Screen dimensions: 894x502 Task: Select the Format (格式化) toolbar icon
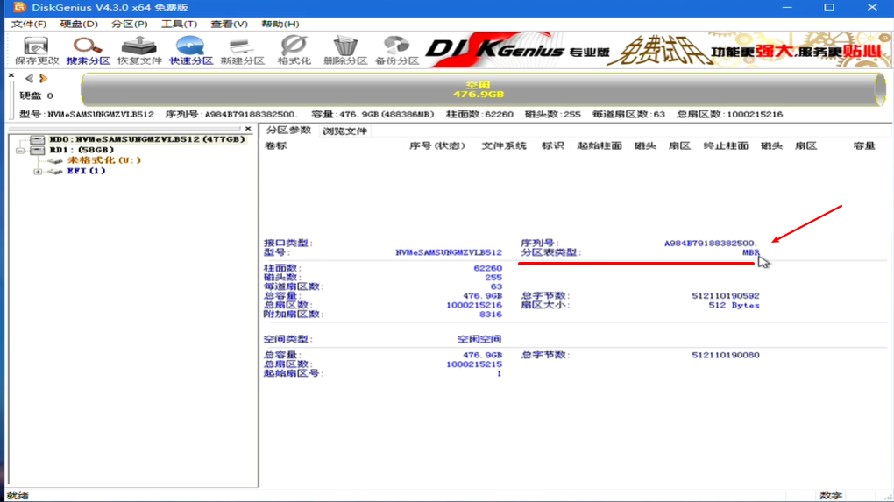(294, 50)
